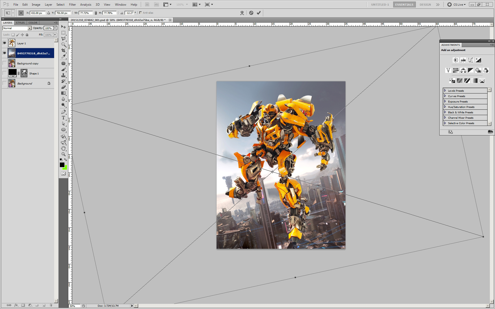Viewport: 495px width, 309px height.
Task: Expand Exposure Presets
Action: (x=445, y=101)
